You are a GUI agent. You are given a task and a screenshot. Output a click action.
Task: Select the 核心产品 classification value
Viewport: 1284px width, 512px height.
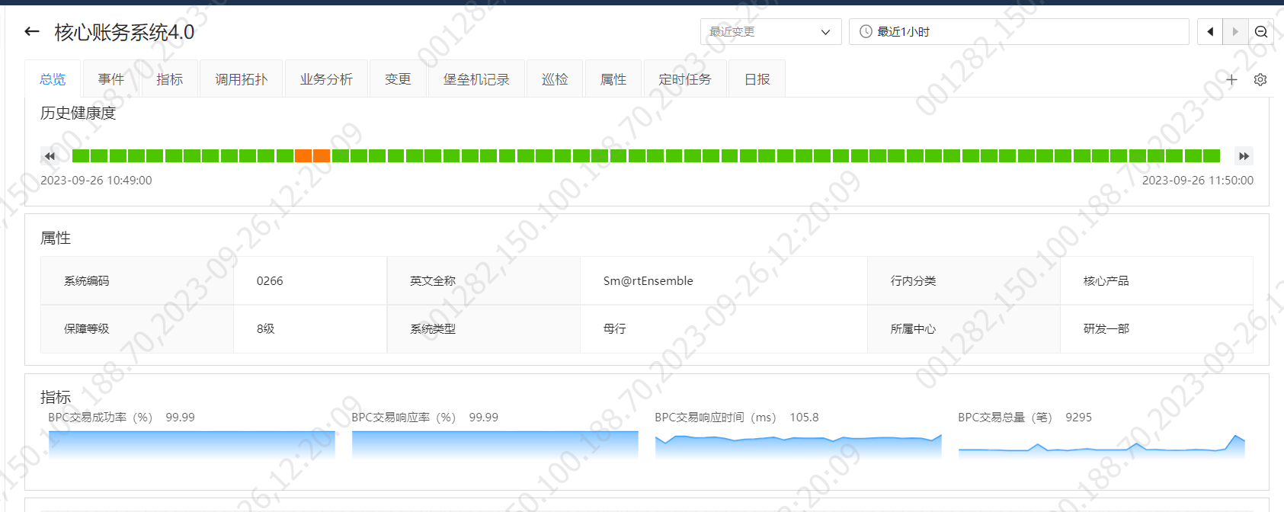click(1106, 281)
